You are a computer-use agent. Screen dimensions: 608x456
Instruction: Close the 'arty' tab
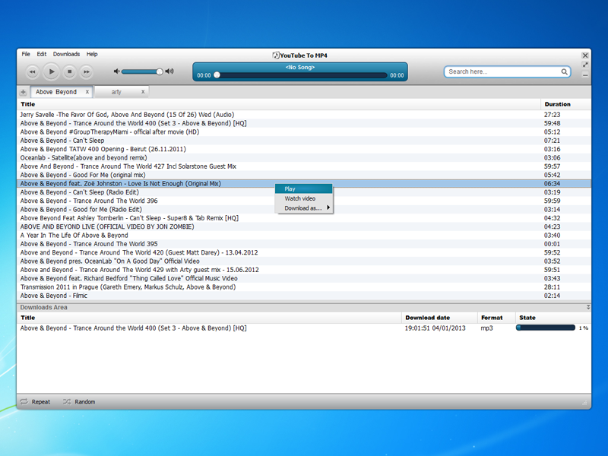(143, 92)
